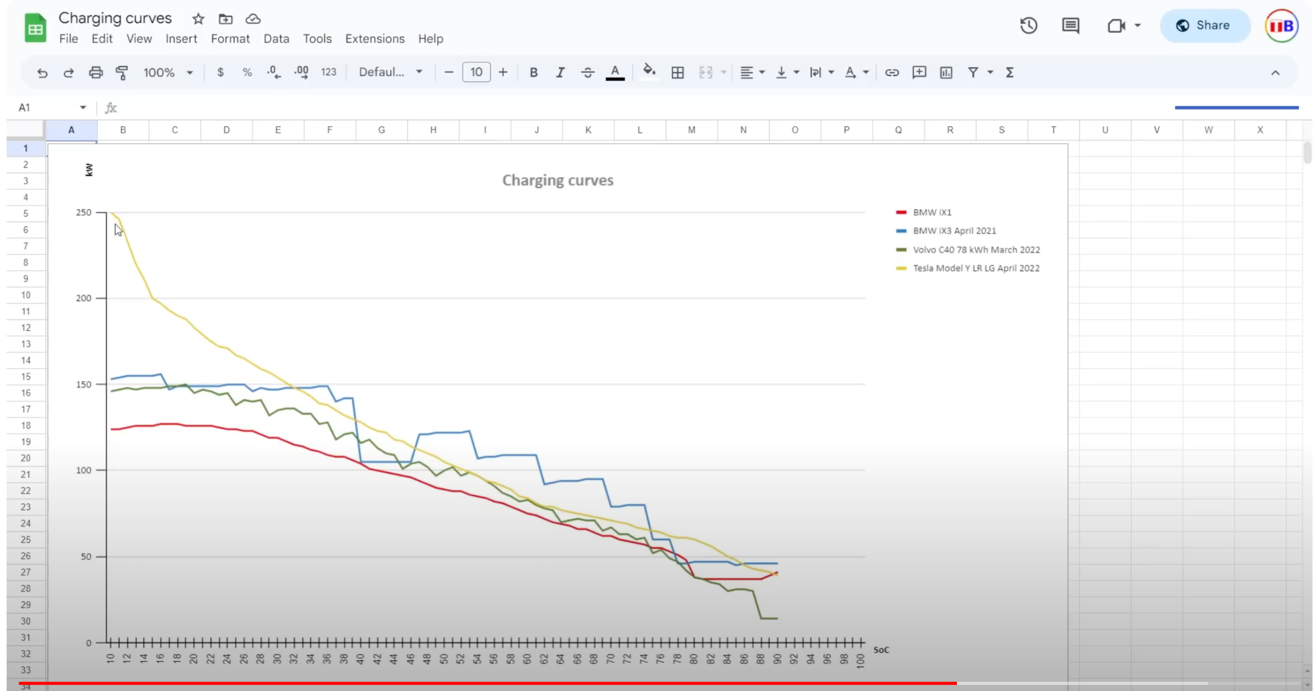Rename the Charging curves document title

pos(115,18)
